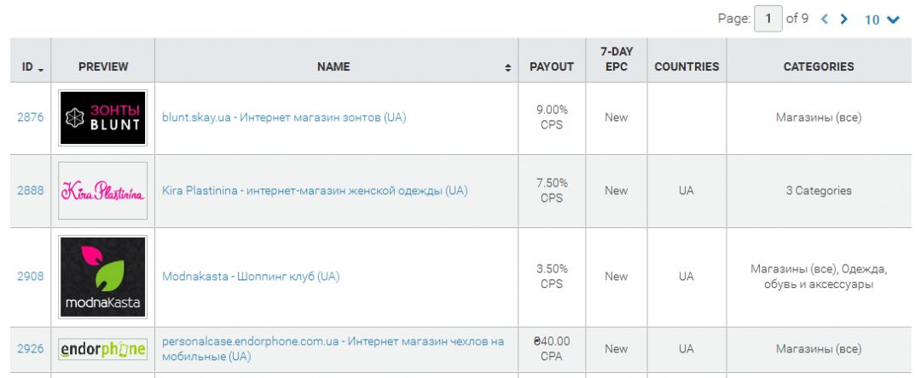Viewport: 921px width, 378px height.
Task: Open offer ID 2876
Action: (x=30, y=117)
